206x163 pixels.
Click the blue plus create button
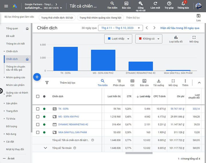tap(37, 77)
